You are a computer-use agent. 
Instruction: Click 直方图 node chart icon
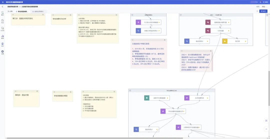coord(225,41)
